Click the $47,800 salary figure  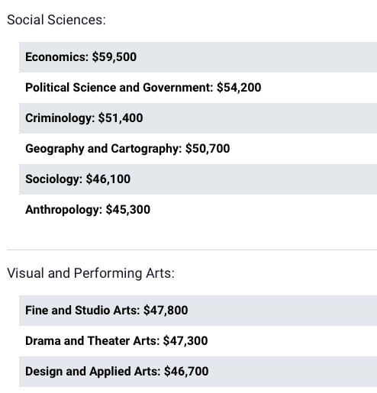166,311
